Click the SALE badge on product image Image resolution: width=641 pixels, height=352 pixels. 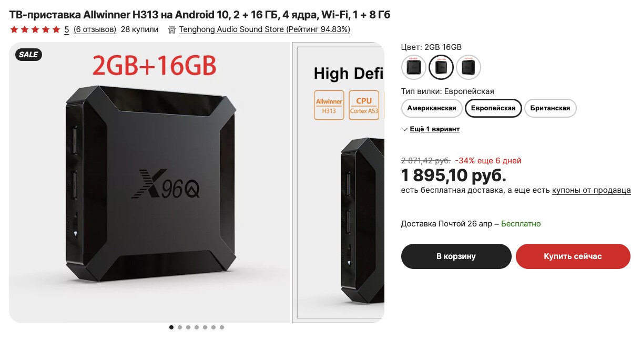[28, 55]
